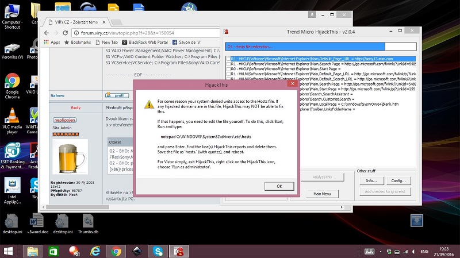Image resolution: width=460 pixels, height=258 pixels.
Task: Click the Windows Start button
Action: (x=8, y=251)
